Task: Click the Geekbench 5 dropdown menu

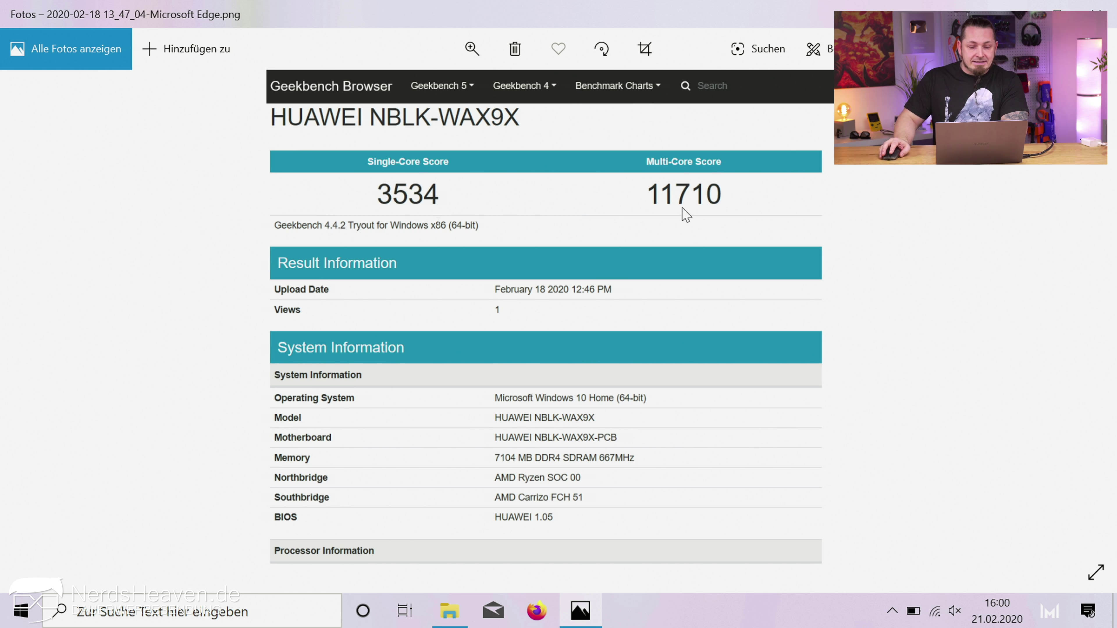Action: pyautogui.click(x=442, y=86)
